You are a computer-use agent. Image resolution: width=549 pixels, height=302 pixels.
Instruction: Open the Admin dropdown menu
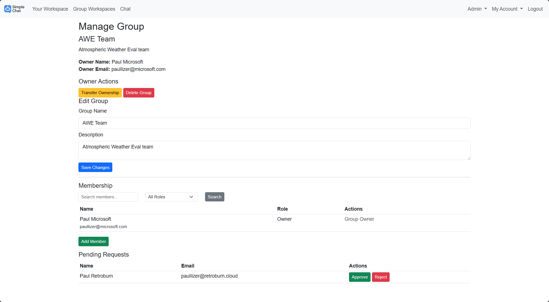[x=477, y=9]
